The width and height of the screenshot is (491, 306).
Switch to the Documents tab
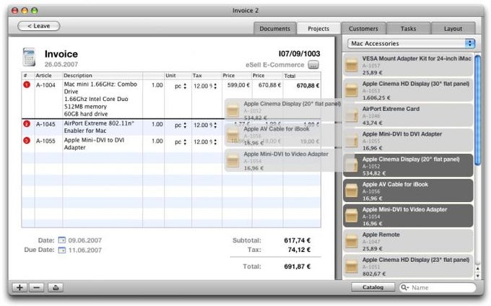[x=274, y=28]
